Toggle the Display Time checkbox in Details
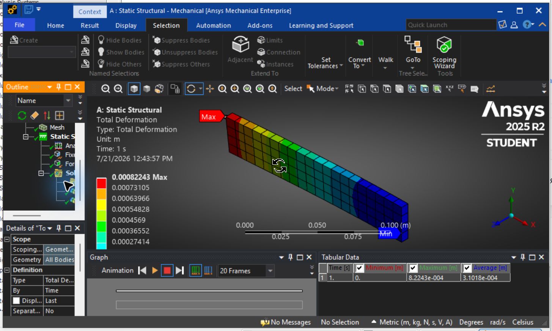Screen dimensions: 552x331 pyautogui.click(x=16, y=301)
